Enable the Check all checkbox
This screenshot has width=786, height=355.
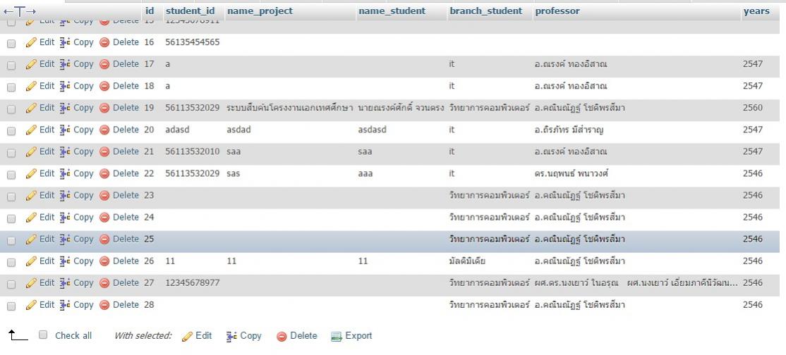click(43, 335)
